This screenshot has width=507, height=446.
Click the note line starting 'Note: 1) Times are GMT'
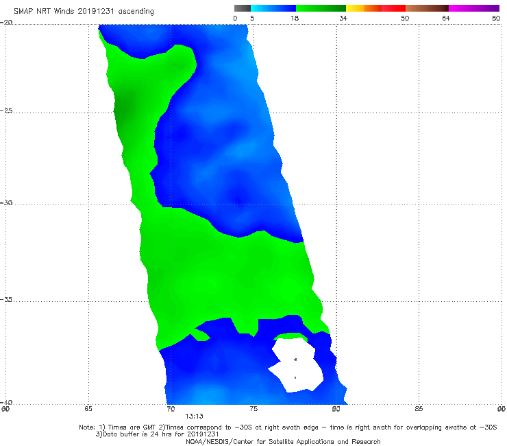pos(288,427)
